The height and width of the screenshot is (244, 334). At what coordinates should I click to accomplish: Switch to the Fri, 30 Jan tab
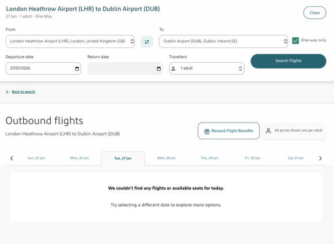pyautogui.click(x=252, y=158)
